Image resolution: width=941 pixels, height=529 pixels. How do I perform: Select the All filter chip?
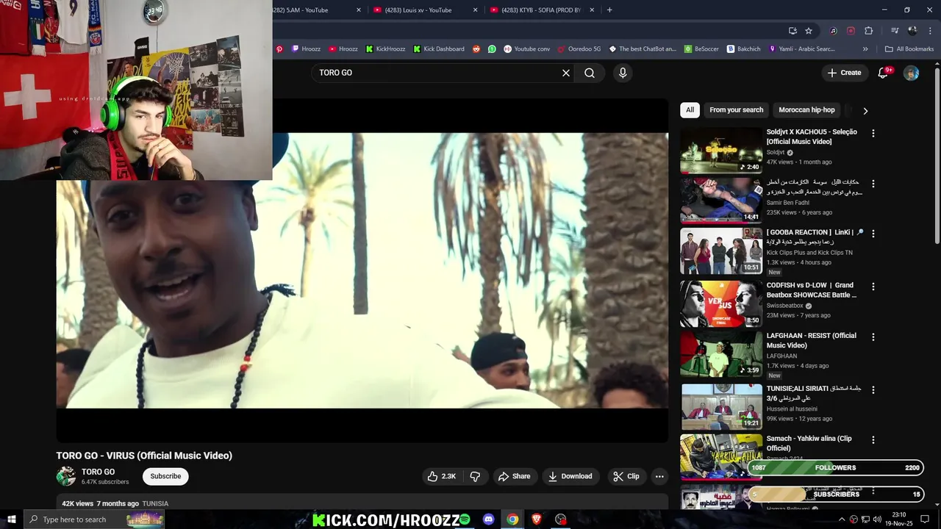click(x=690, y=110)
